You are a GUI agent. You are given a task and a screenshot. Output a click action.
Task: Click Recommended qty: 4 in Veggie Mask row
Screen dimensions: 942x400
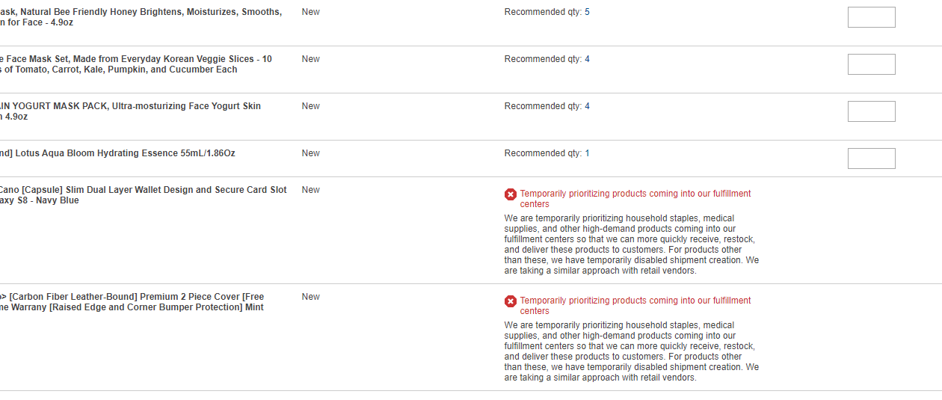(547, 59)
